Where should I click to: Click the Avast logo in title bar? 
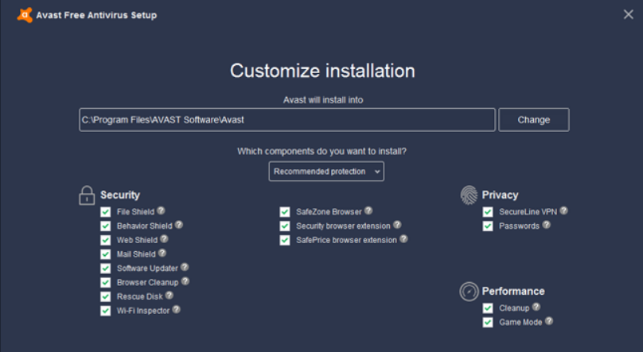click(25, 15)
